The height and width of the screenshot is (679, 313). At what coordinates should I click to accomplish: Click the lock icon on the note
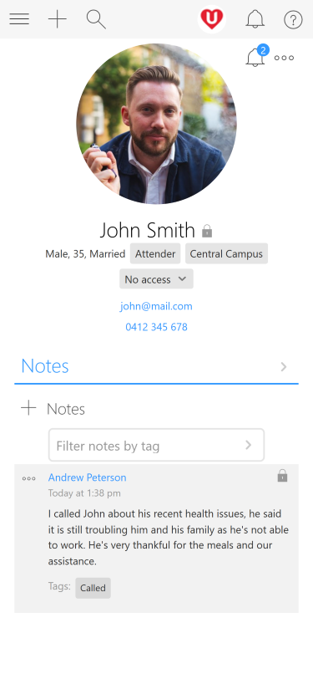tap(282, 475)
